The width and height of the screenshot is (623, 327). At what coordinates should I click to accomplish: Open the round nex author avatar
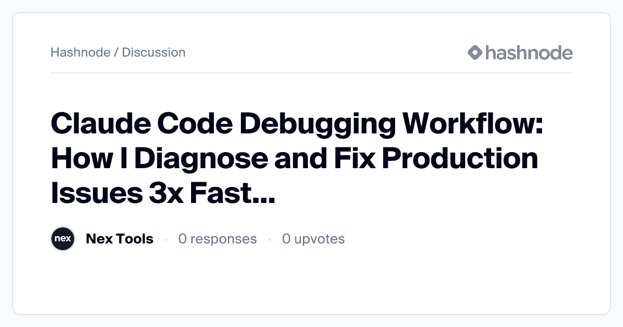pos(63,239)
